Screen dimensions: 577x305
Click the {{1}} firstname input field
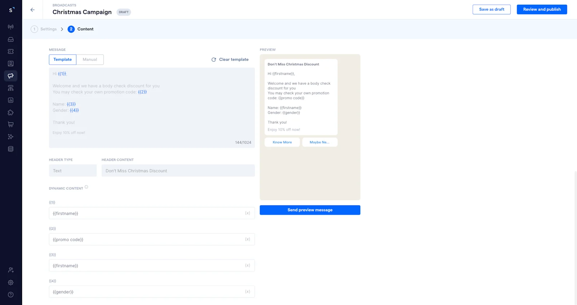tap(152, 213)
